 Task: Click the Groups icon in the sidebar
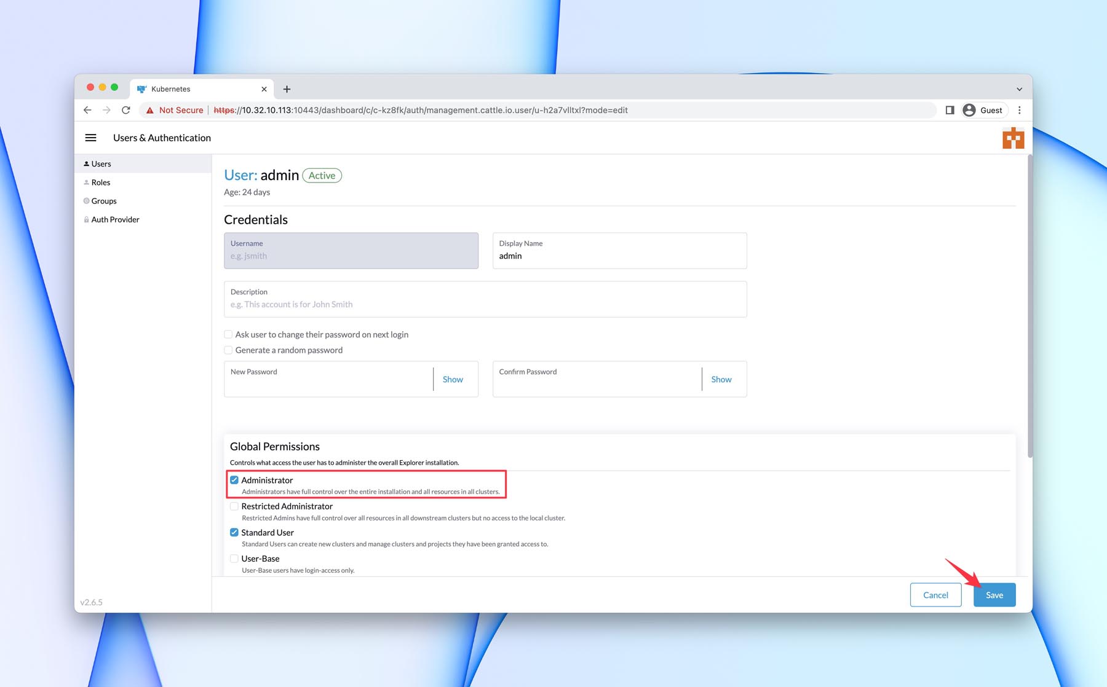tap(86, 201)
